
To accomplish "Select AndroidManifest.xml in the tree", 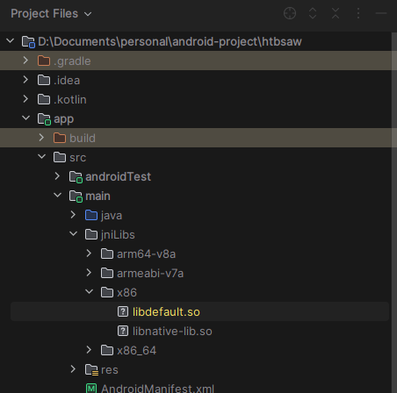I will (157, 389).
